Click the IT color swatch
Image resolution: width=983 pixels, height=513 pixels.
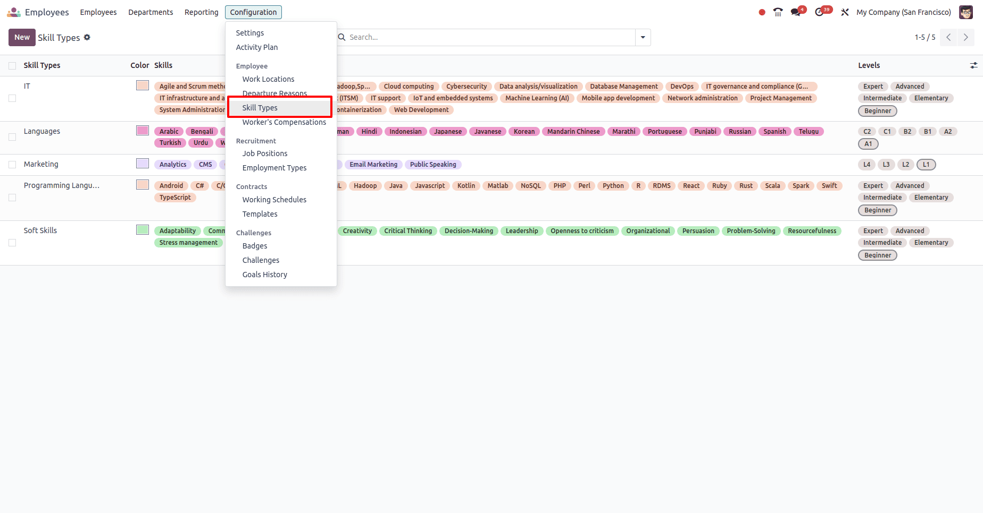coord(143,85)
